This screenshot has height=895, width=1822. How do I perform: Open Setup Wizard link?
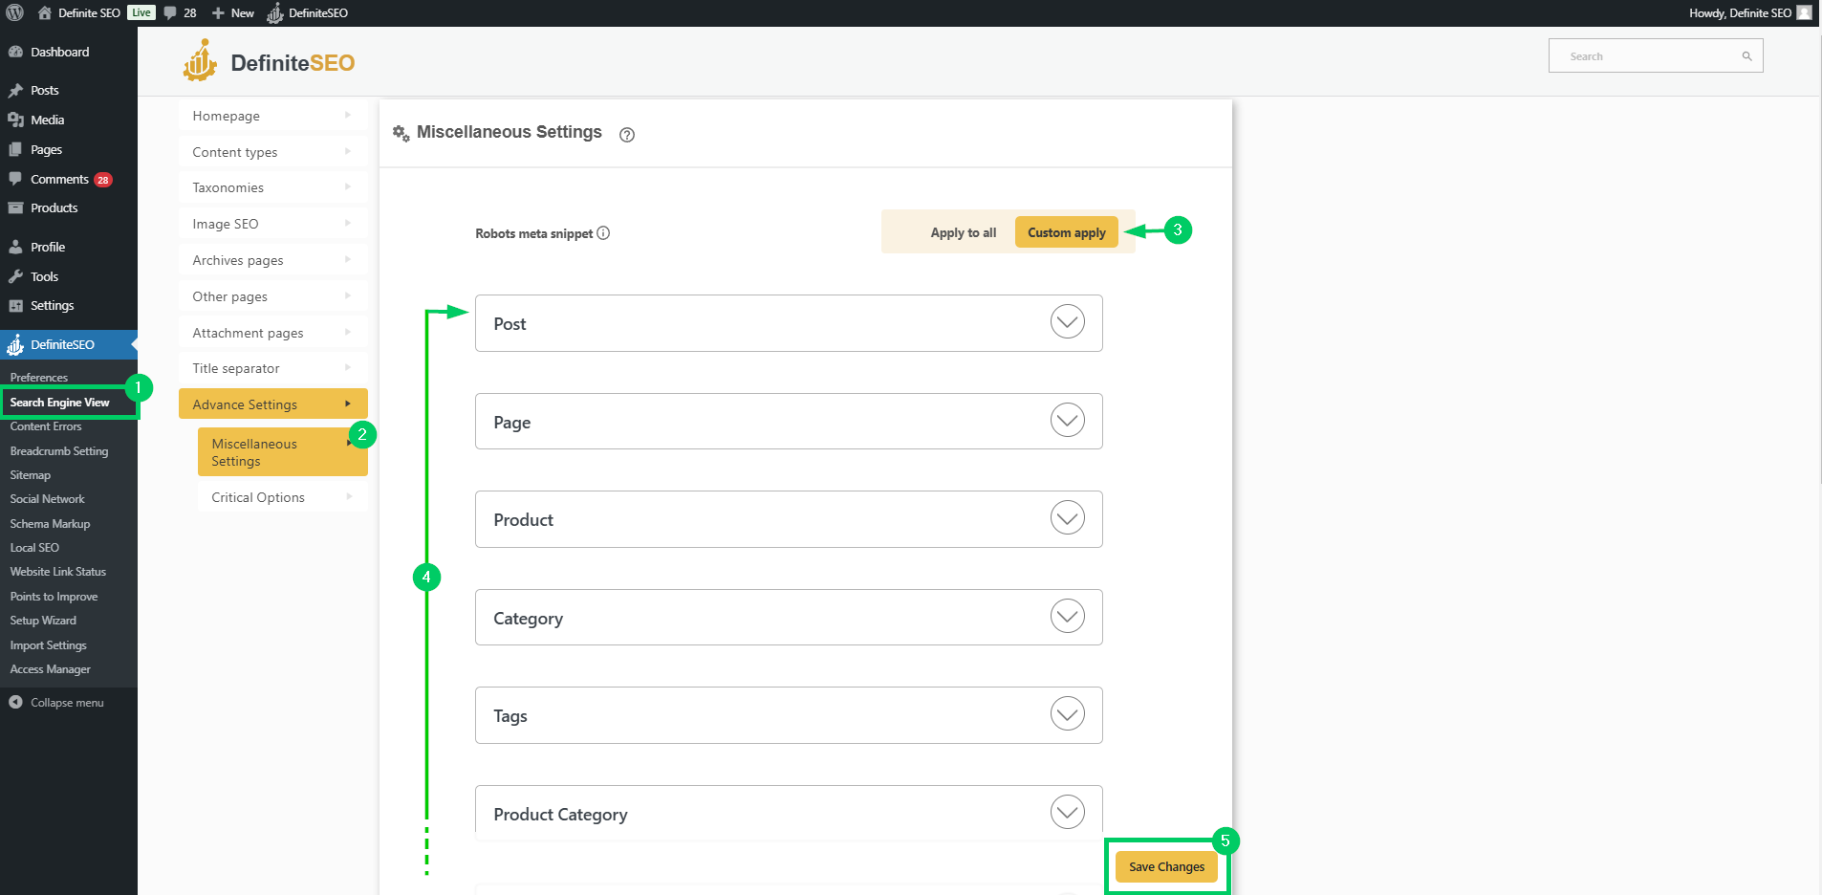tap(43, 621)
